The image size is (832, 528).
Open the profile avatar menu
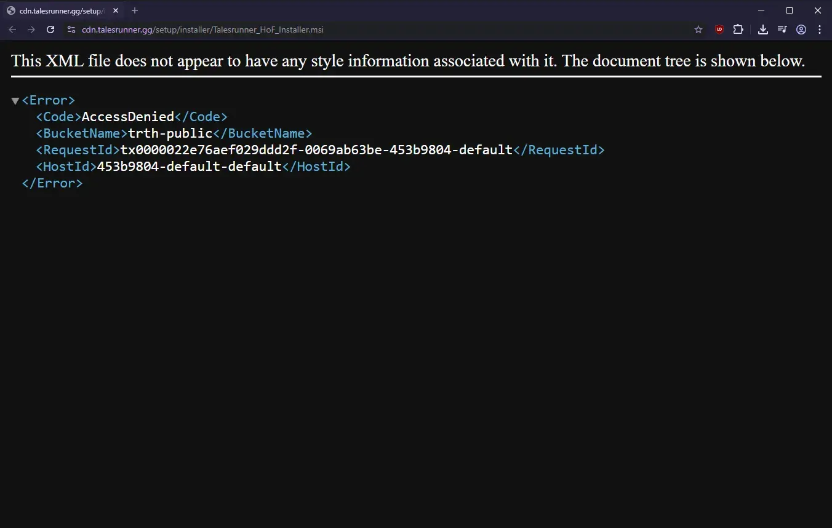pos(801,30)
